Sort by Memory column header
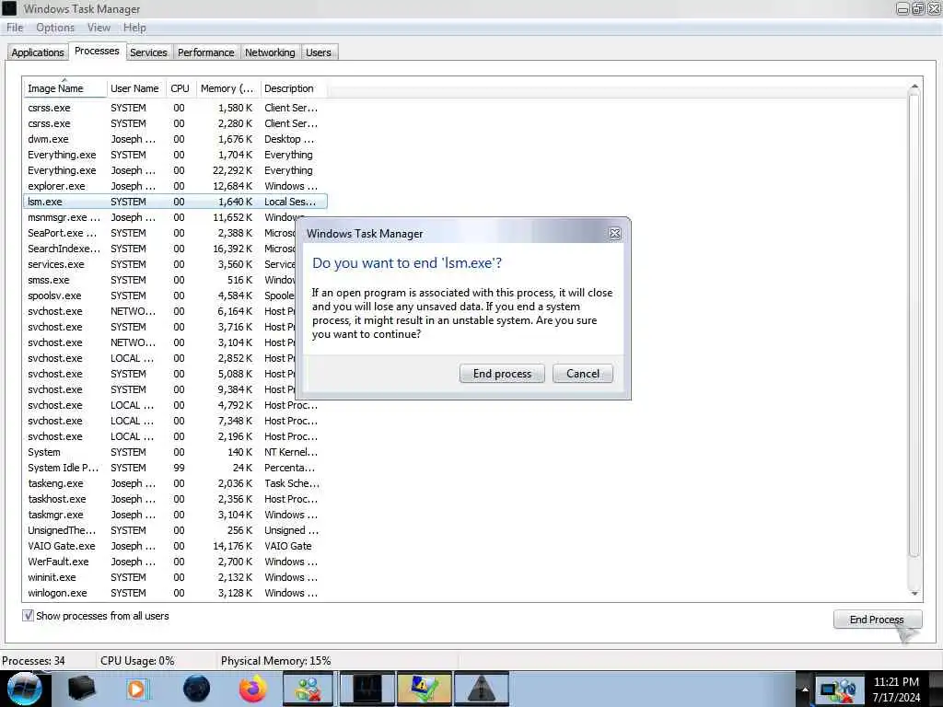943x707 pixels. [x=227, y=88]
